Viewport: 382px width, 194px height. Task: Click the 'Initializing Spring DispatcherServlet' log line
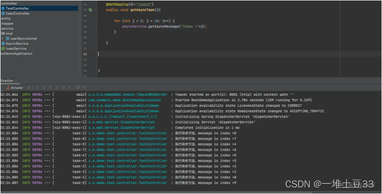pos(232,117)
